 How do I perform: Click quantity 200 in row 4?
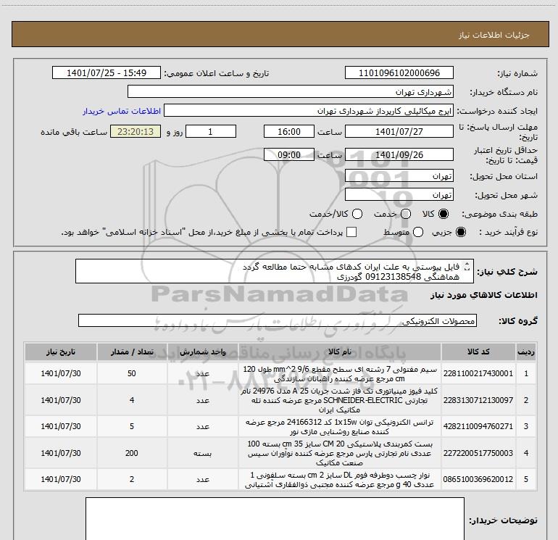tap(132, 453)
